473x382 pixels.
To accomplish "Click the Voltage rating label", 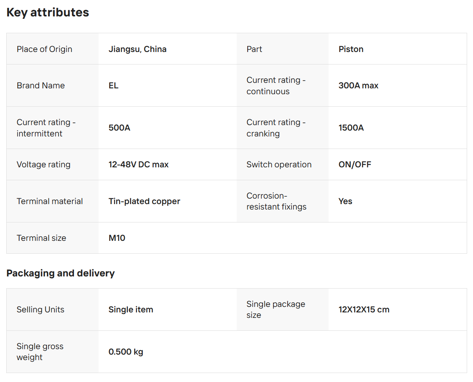I will pos(43,165).
